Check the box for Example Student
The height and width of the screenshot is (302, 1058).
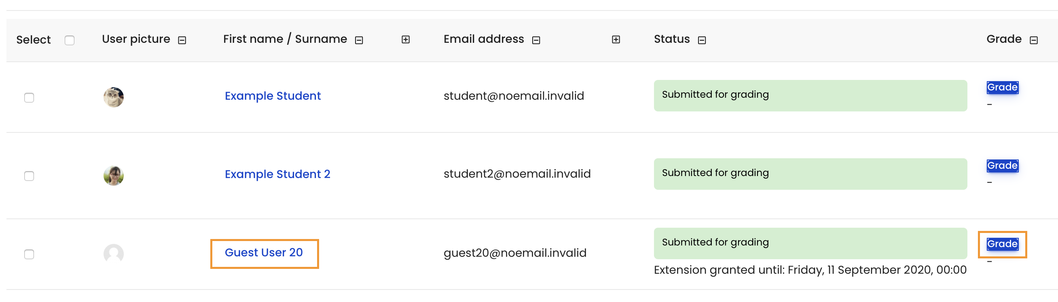29,98
